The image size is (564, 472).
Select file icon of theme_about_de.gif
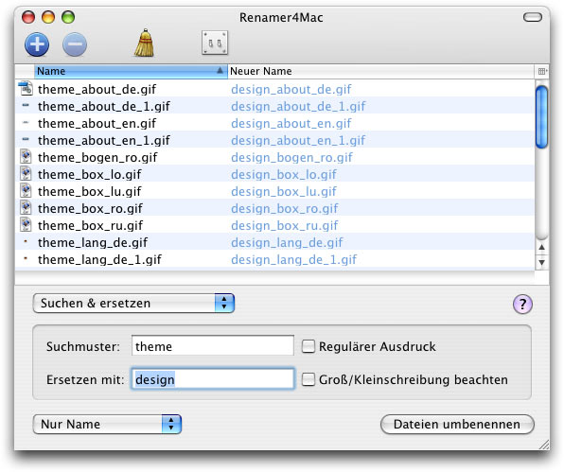click(26, 89)
